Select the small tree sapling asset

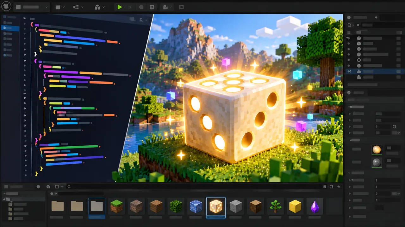coord(275,207)
